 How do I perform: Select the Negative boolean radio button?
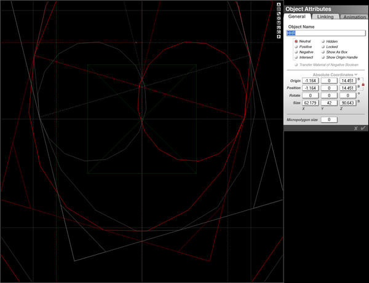pyautogui.click(x=296, y=52)
